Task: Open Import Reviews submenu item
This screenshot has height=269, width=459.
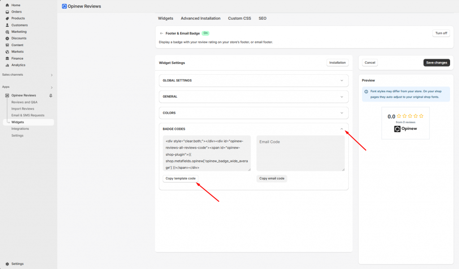Action: [23, 109]
